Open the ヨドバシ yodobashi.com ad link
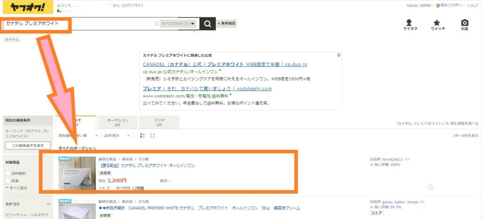Viewport: 482px width, 219px height. (207, 89)
